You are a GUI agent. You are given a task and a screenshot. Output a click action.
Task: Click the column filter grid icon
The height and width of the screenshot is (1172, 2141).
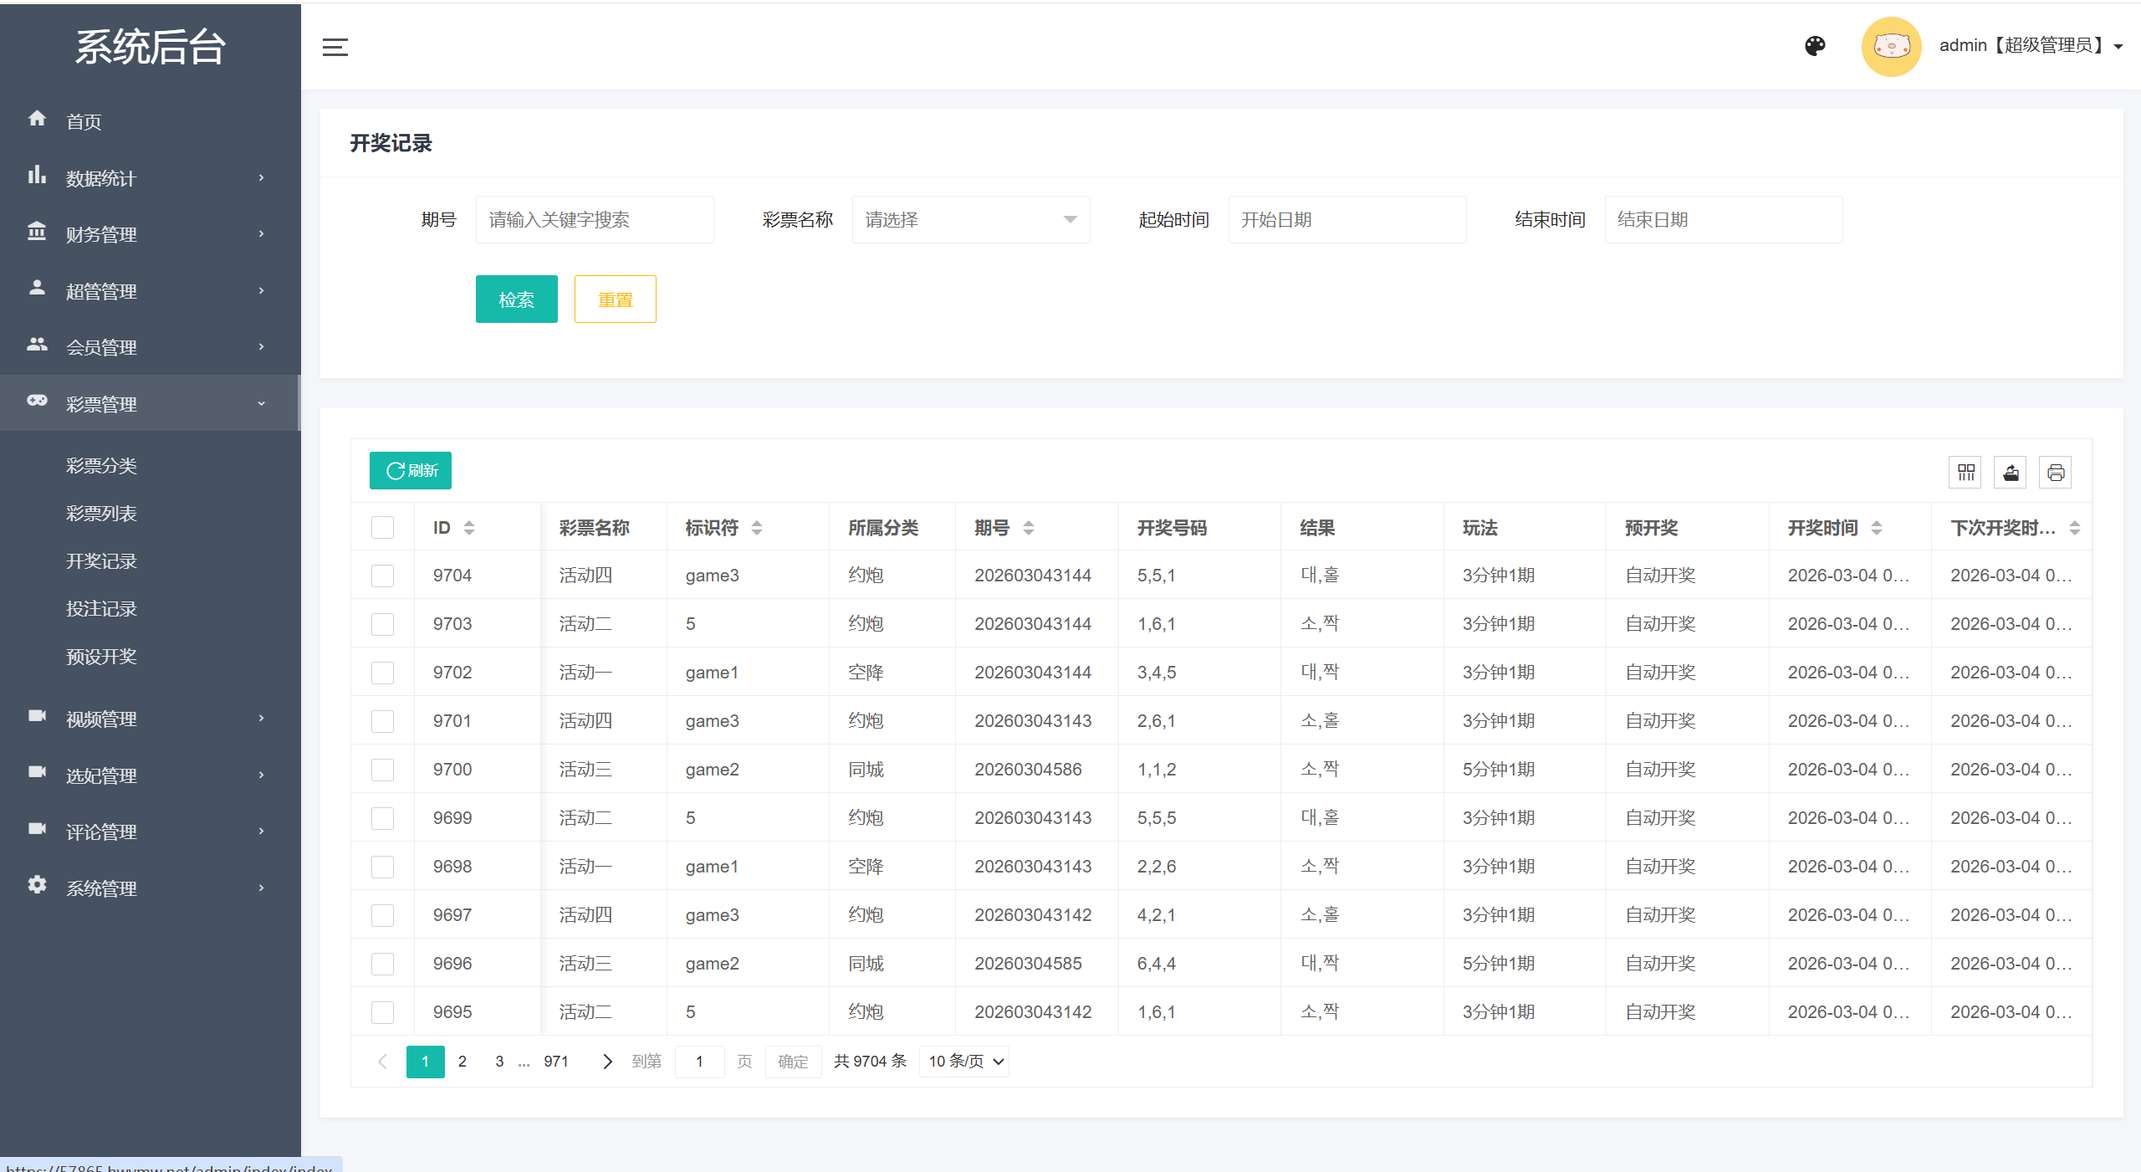[1965, 473]
